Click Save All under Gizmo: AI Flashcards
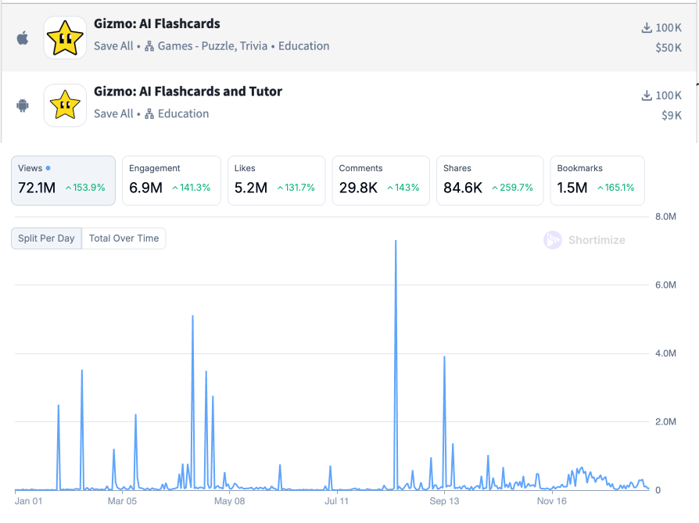 (113, 46)
